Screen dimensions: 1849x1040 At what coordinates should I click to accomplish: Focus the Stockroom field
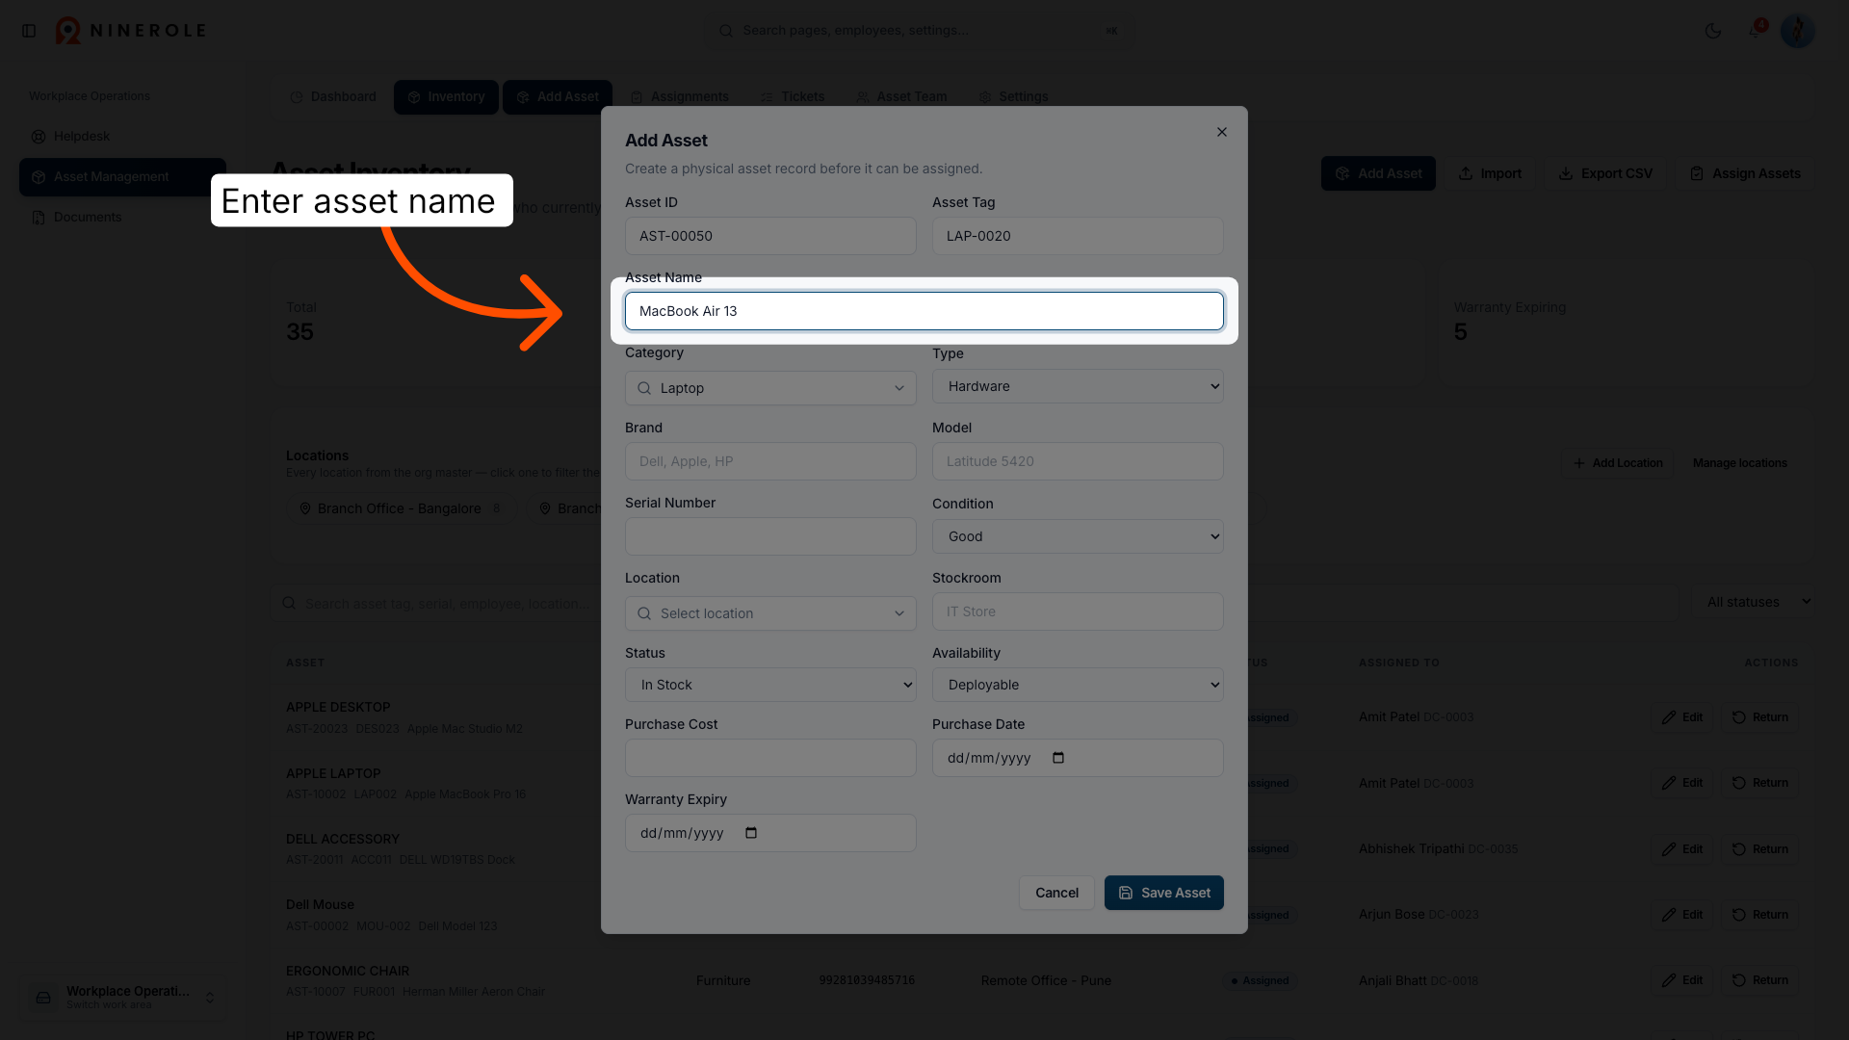1078,611
